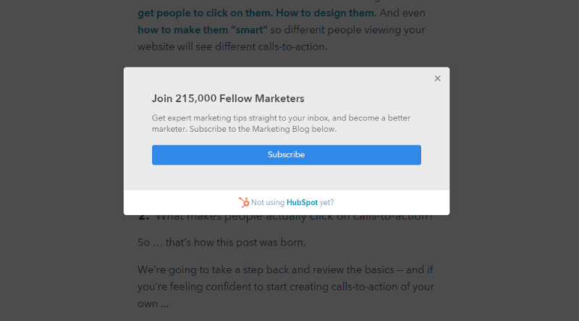Click the blue Subscribe button
Screen dimensions: 579x321
point(286,155)
